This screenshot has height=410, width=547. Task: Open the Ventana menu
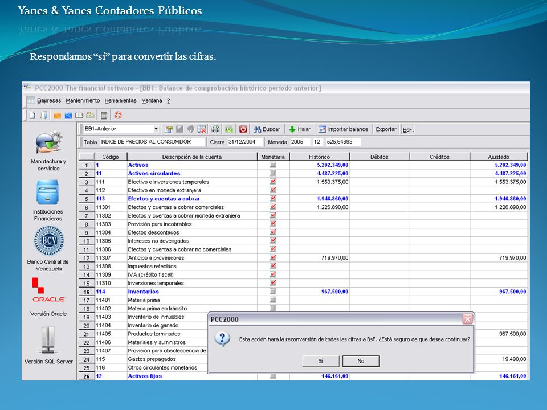(x=152, y=100)
